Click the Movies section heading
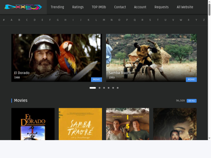Image resolution: width=211 pixels, height=158 pixels. [x=21, y=100]
